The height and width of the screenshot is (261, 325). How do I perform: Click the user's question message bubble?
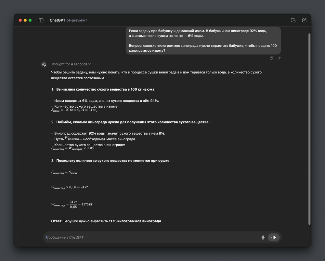pos(203,41)
